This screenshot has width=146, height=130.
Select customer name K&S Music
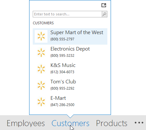click(x=63, y=65)
